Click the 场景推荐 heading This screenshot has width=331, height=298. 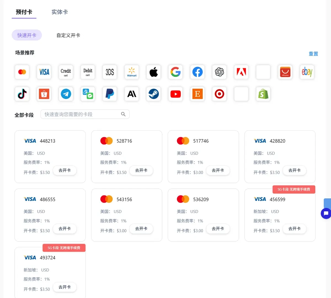pyautogui.click(x=25, y=53)
